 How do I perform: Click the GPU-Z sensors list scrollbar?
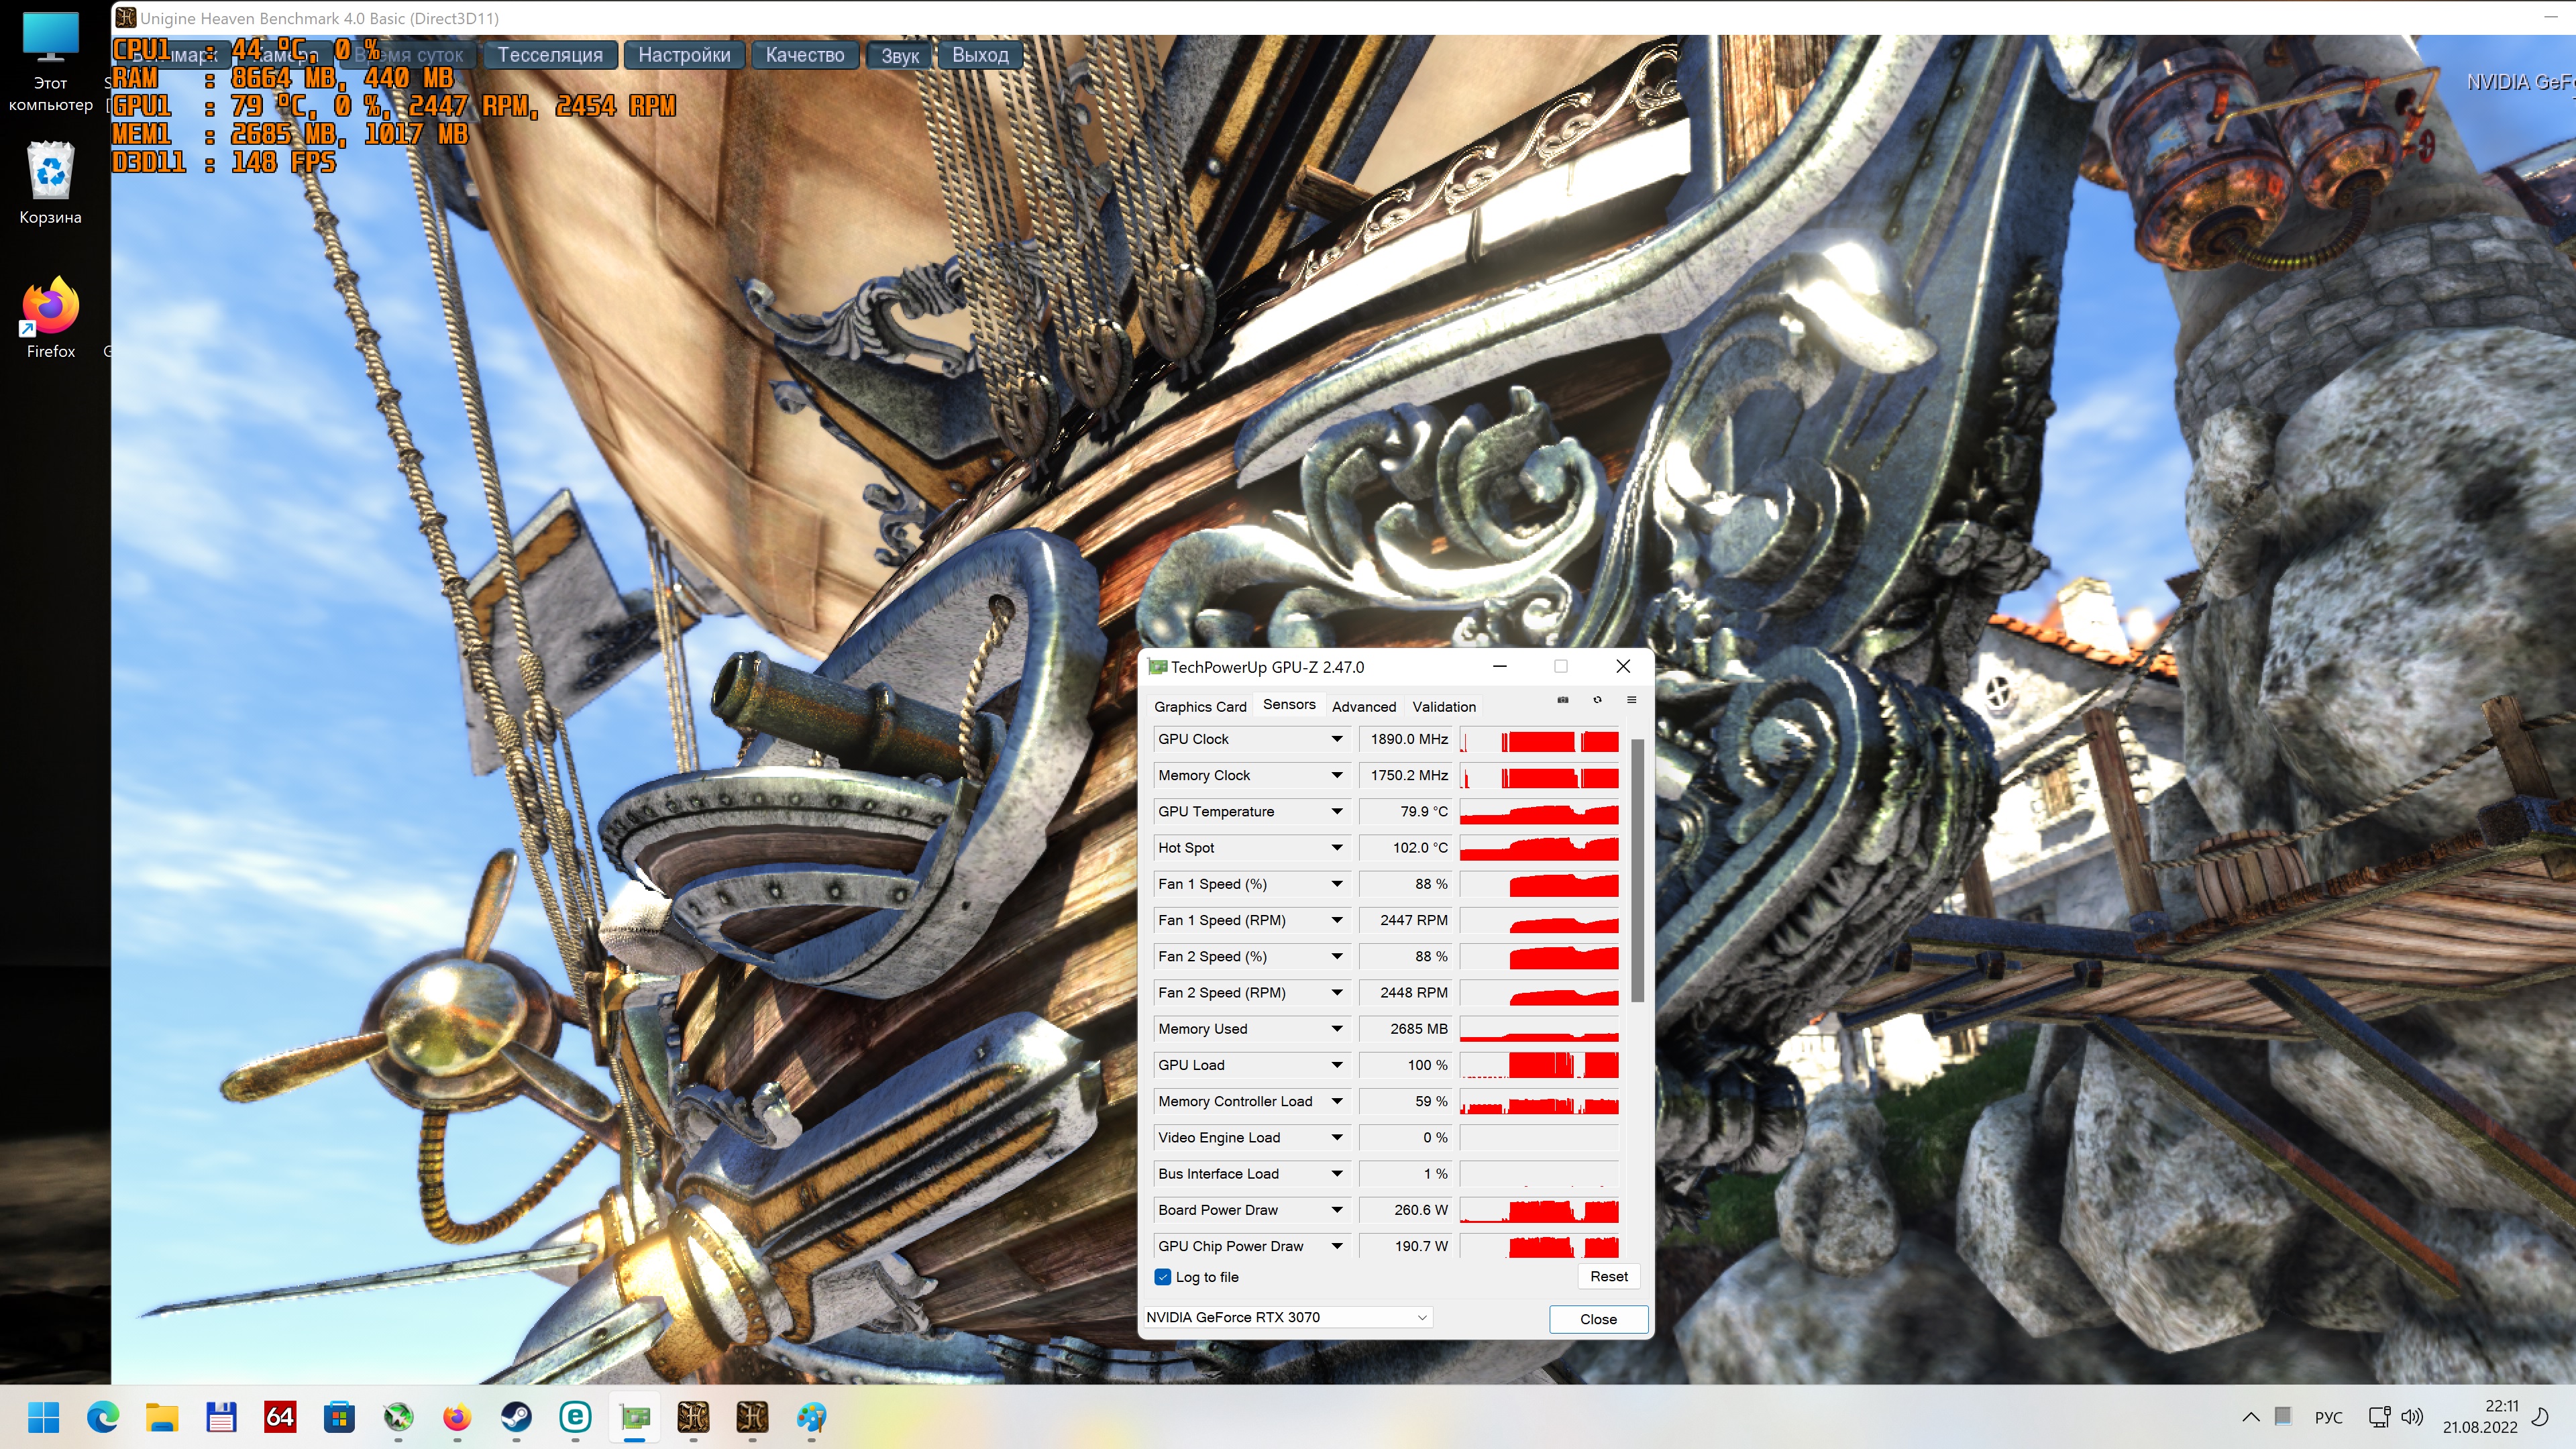coord(1637,870)
